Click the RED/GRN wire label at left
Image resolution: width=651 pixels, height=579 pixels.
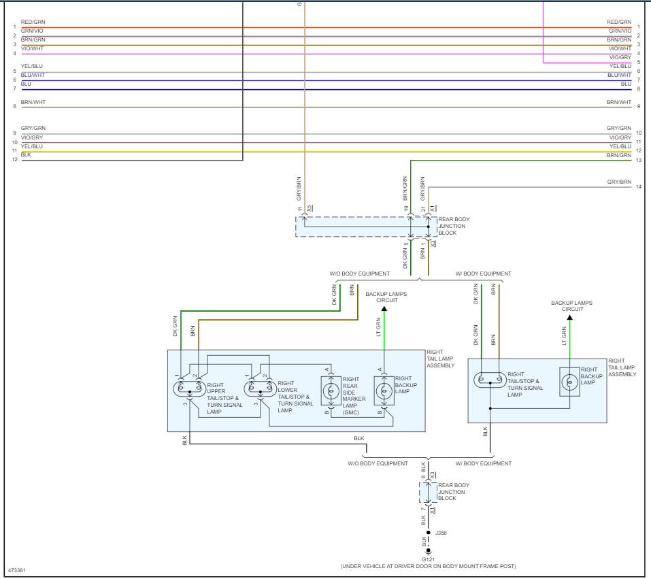pyautogui.click(x=33, y=22)
